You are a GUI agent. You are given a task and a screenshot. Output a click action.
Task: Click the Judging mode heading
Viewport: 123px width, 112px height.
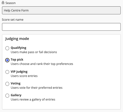[x=17, y=39]
